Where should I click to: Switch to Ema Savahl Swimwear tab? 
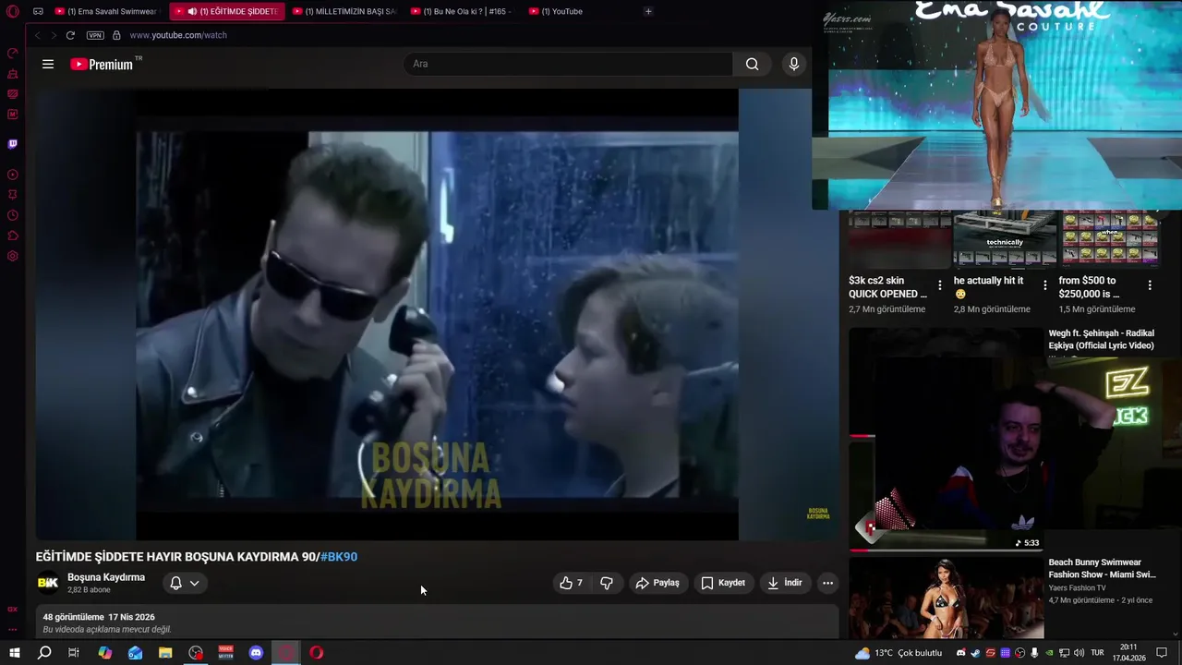106,11
